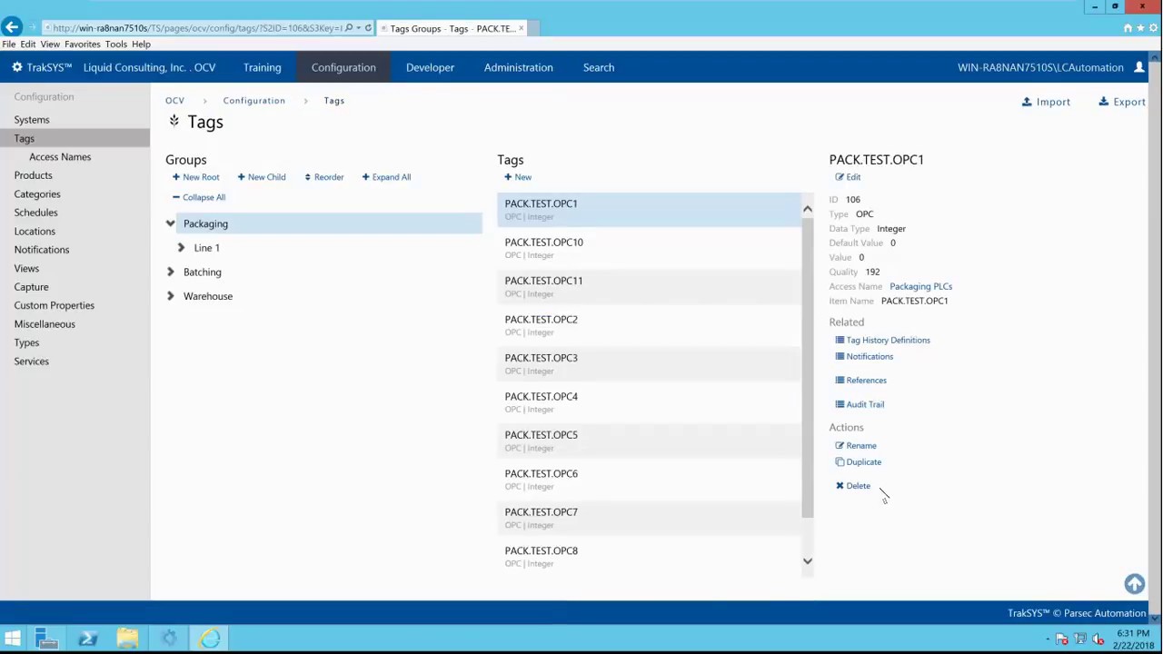The height and width of the screenshot is (654, 1163).
Task: Open the Administration top menu
Action: pos(518,67)
